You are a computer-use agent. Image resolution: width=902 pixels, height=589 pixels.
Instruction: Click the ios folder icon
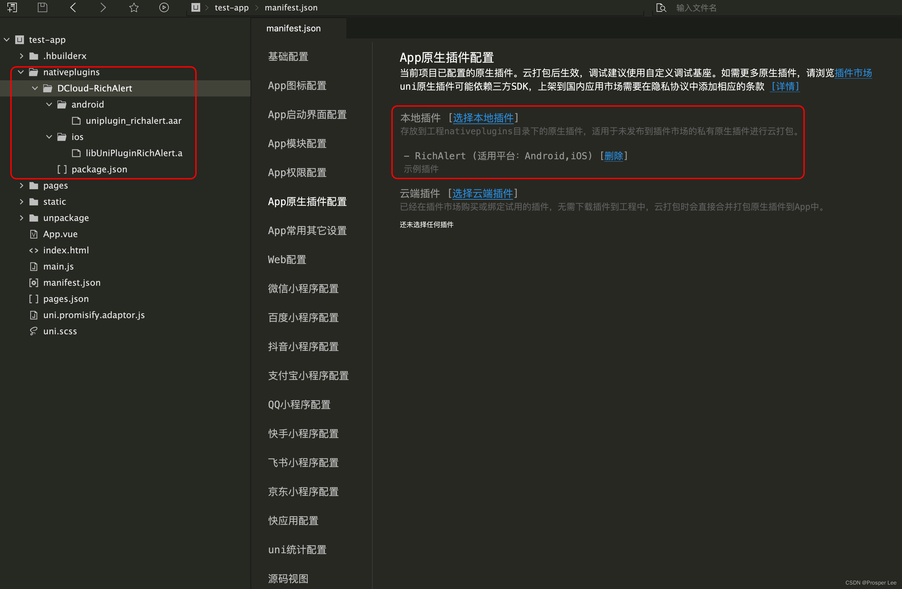coord(62,137)
